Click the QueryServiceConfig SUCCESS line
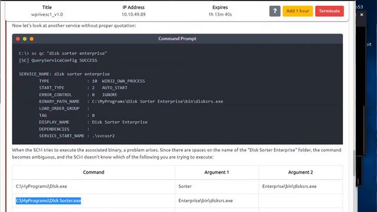The image size is (377, 212). [58, 60]
